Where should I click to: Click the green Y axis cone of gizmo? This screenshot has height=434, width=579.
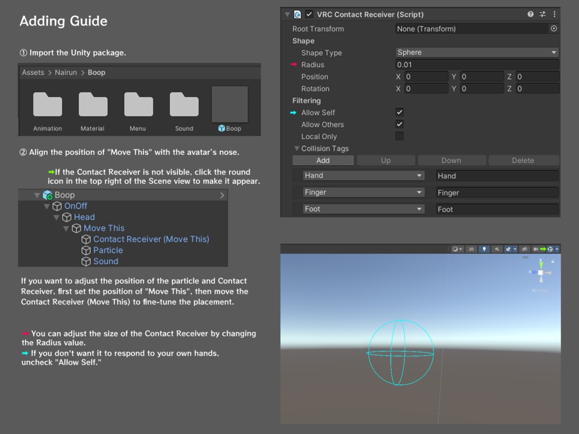541,266
